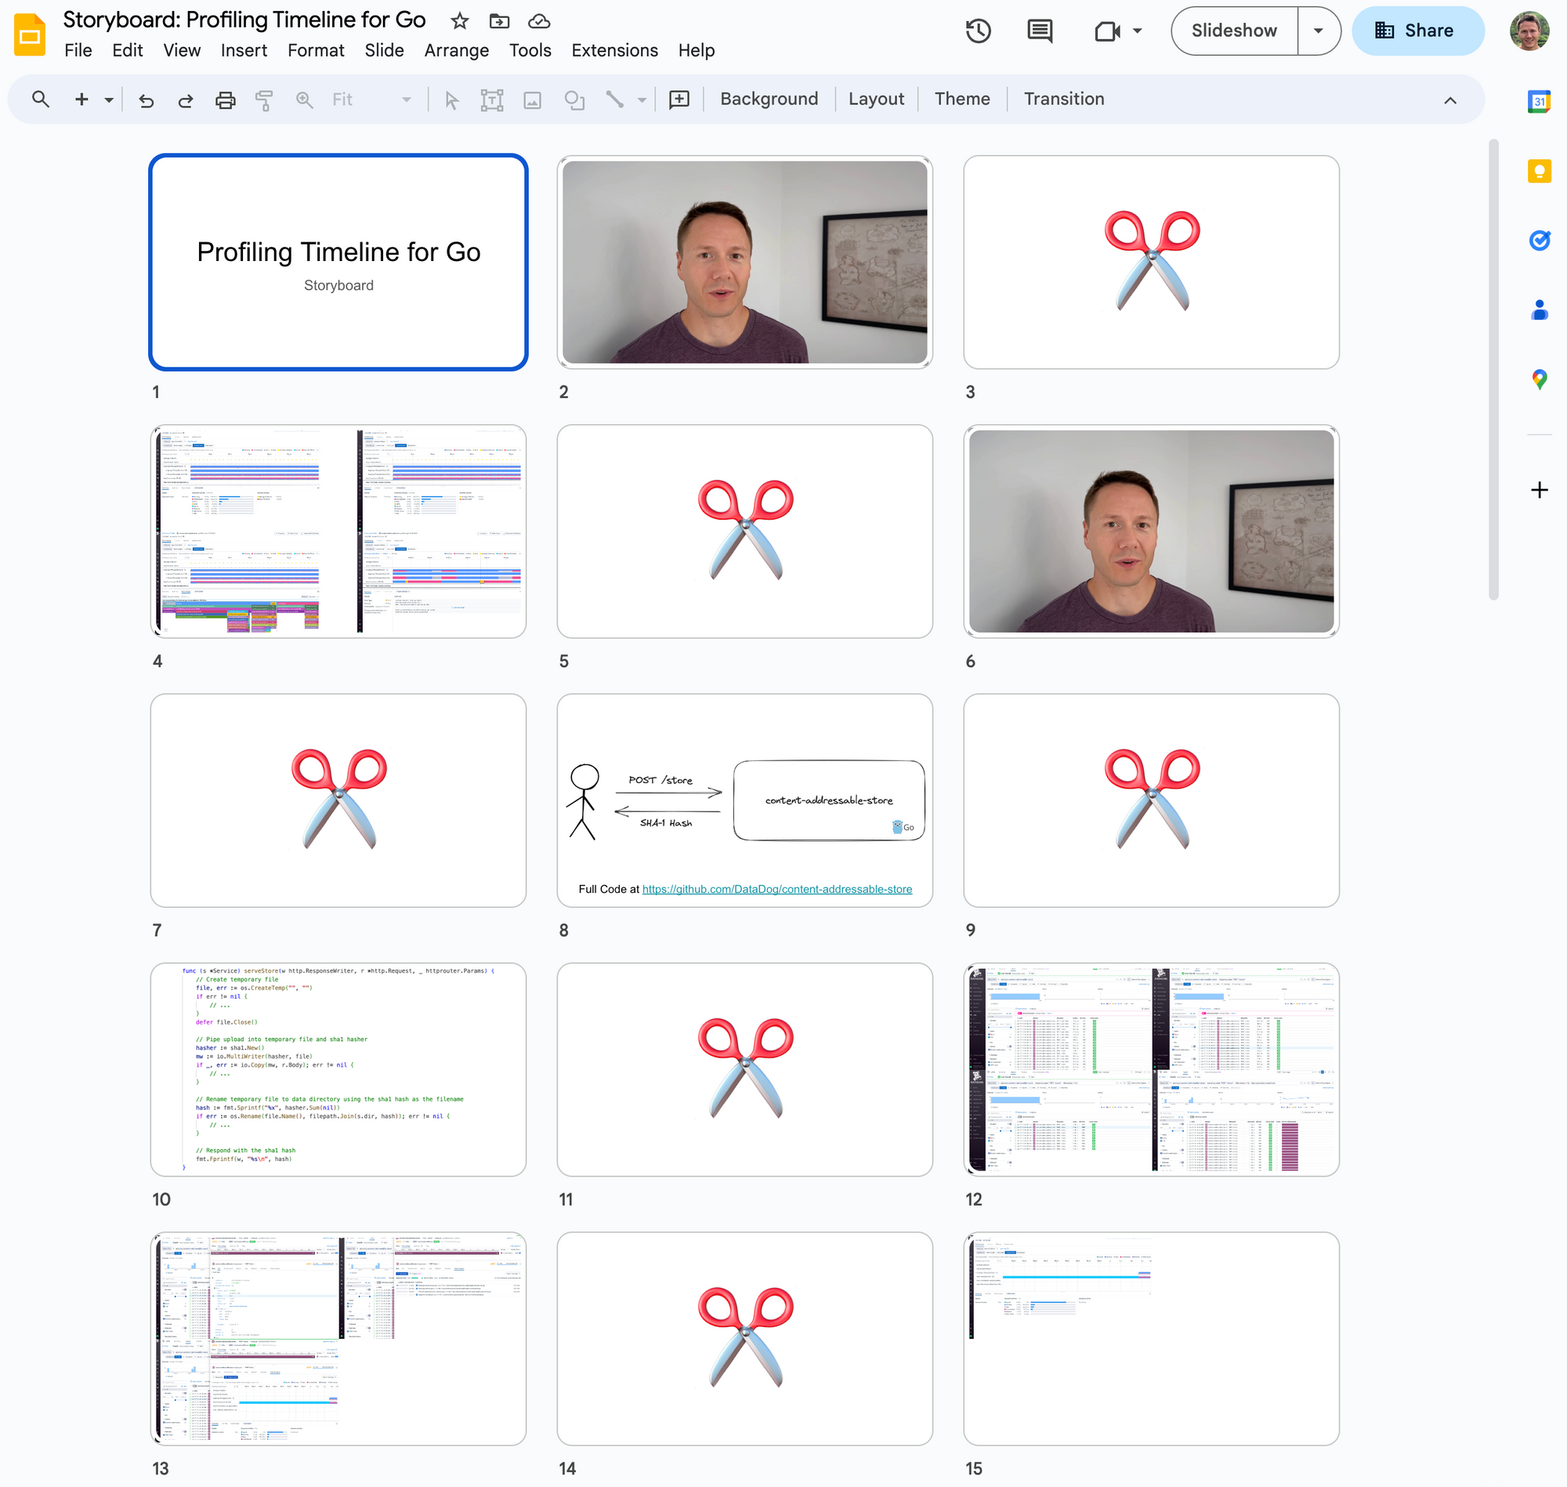Open Google Calendar sidebar icon
The image size is (1567, 1487).
[1539, 101]
